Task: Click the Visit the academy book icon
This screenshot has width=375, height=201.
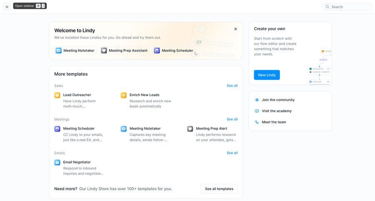Action: tap(257, 111)
